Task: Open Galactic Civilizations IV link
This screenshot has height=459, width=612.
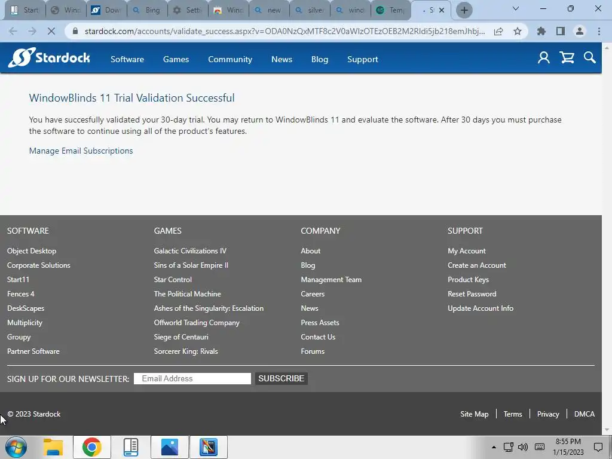Action: 190,251
